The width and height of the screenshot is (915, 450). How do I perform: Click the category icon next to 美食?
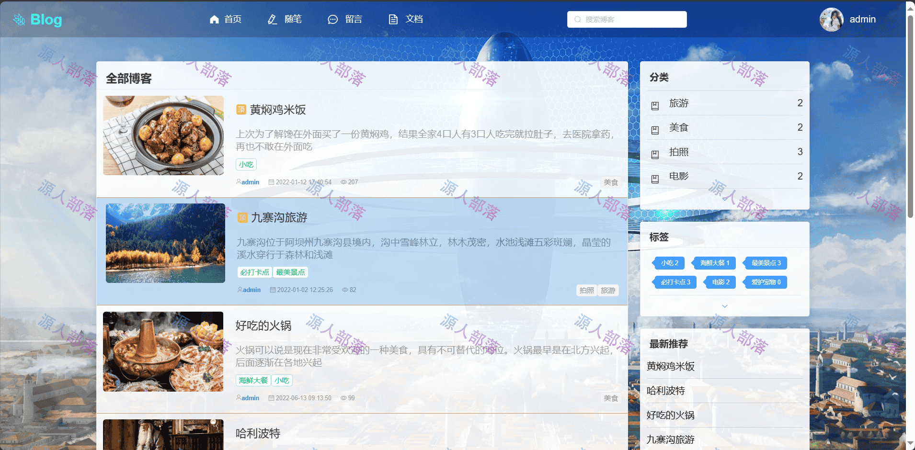click(x=655, y=130)
